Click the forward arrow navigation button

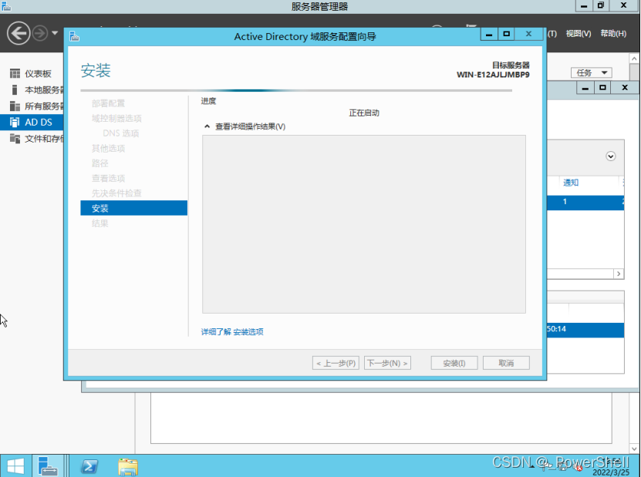tap(40, 33)
